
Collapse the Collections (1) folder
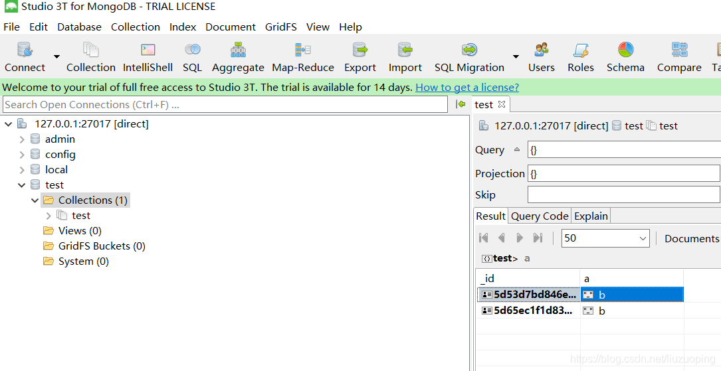(35, 200)
